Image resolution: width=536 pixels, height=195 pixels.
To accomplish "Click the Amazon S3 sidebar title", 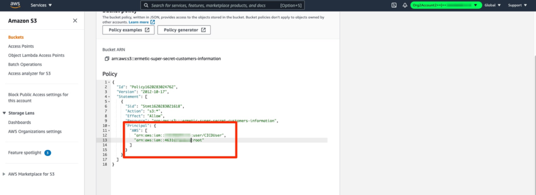I will tap(23, 21).
